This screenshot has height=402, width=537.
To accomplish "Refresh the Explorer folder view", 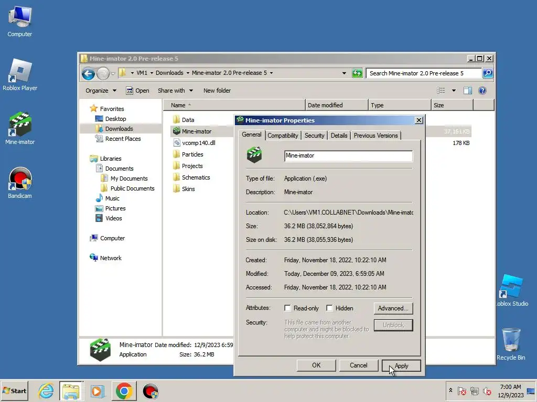I will tap(357, 73).
